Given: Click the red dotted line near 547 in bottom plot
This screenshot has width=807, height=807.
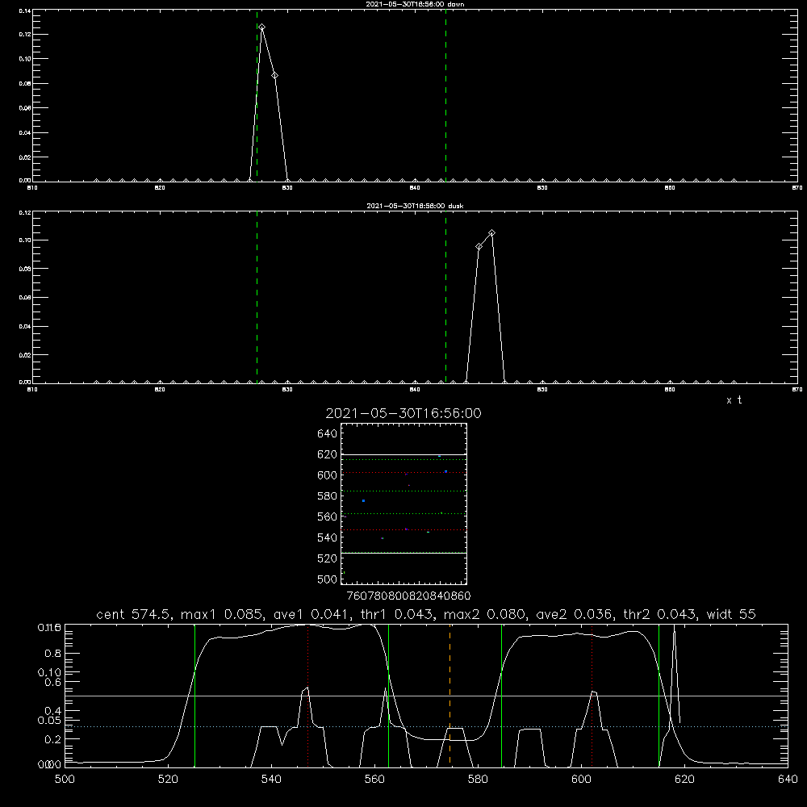Looking at the screenshot, I should [x=307, y=695].
